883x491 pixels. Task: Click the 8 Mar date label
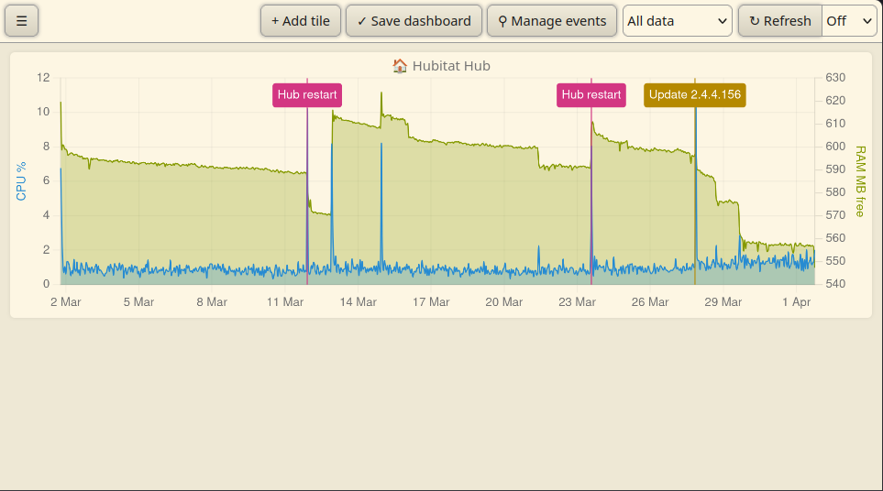click(212, 302)
